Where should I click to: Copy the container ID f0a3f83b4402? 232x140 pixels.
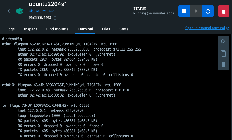coord(55,18)
